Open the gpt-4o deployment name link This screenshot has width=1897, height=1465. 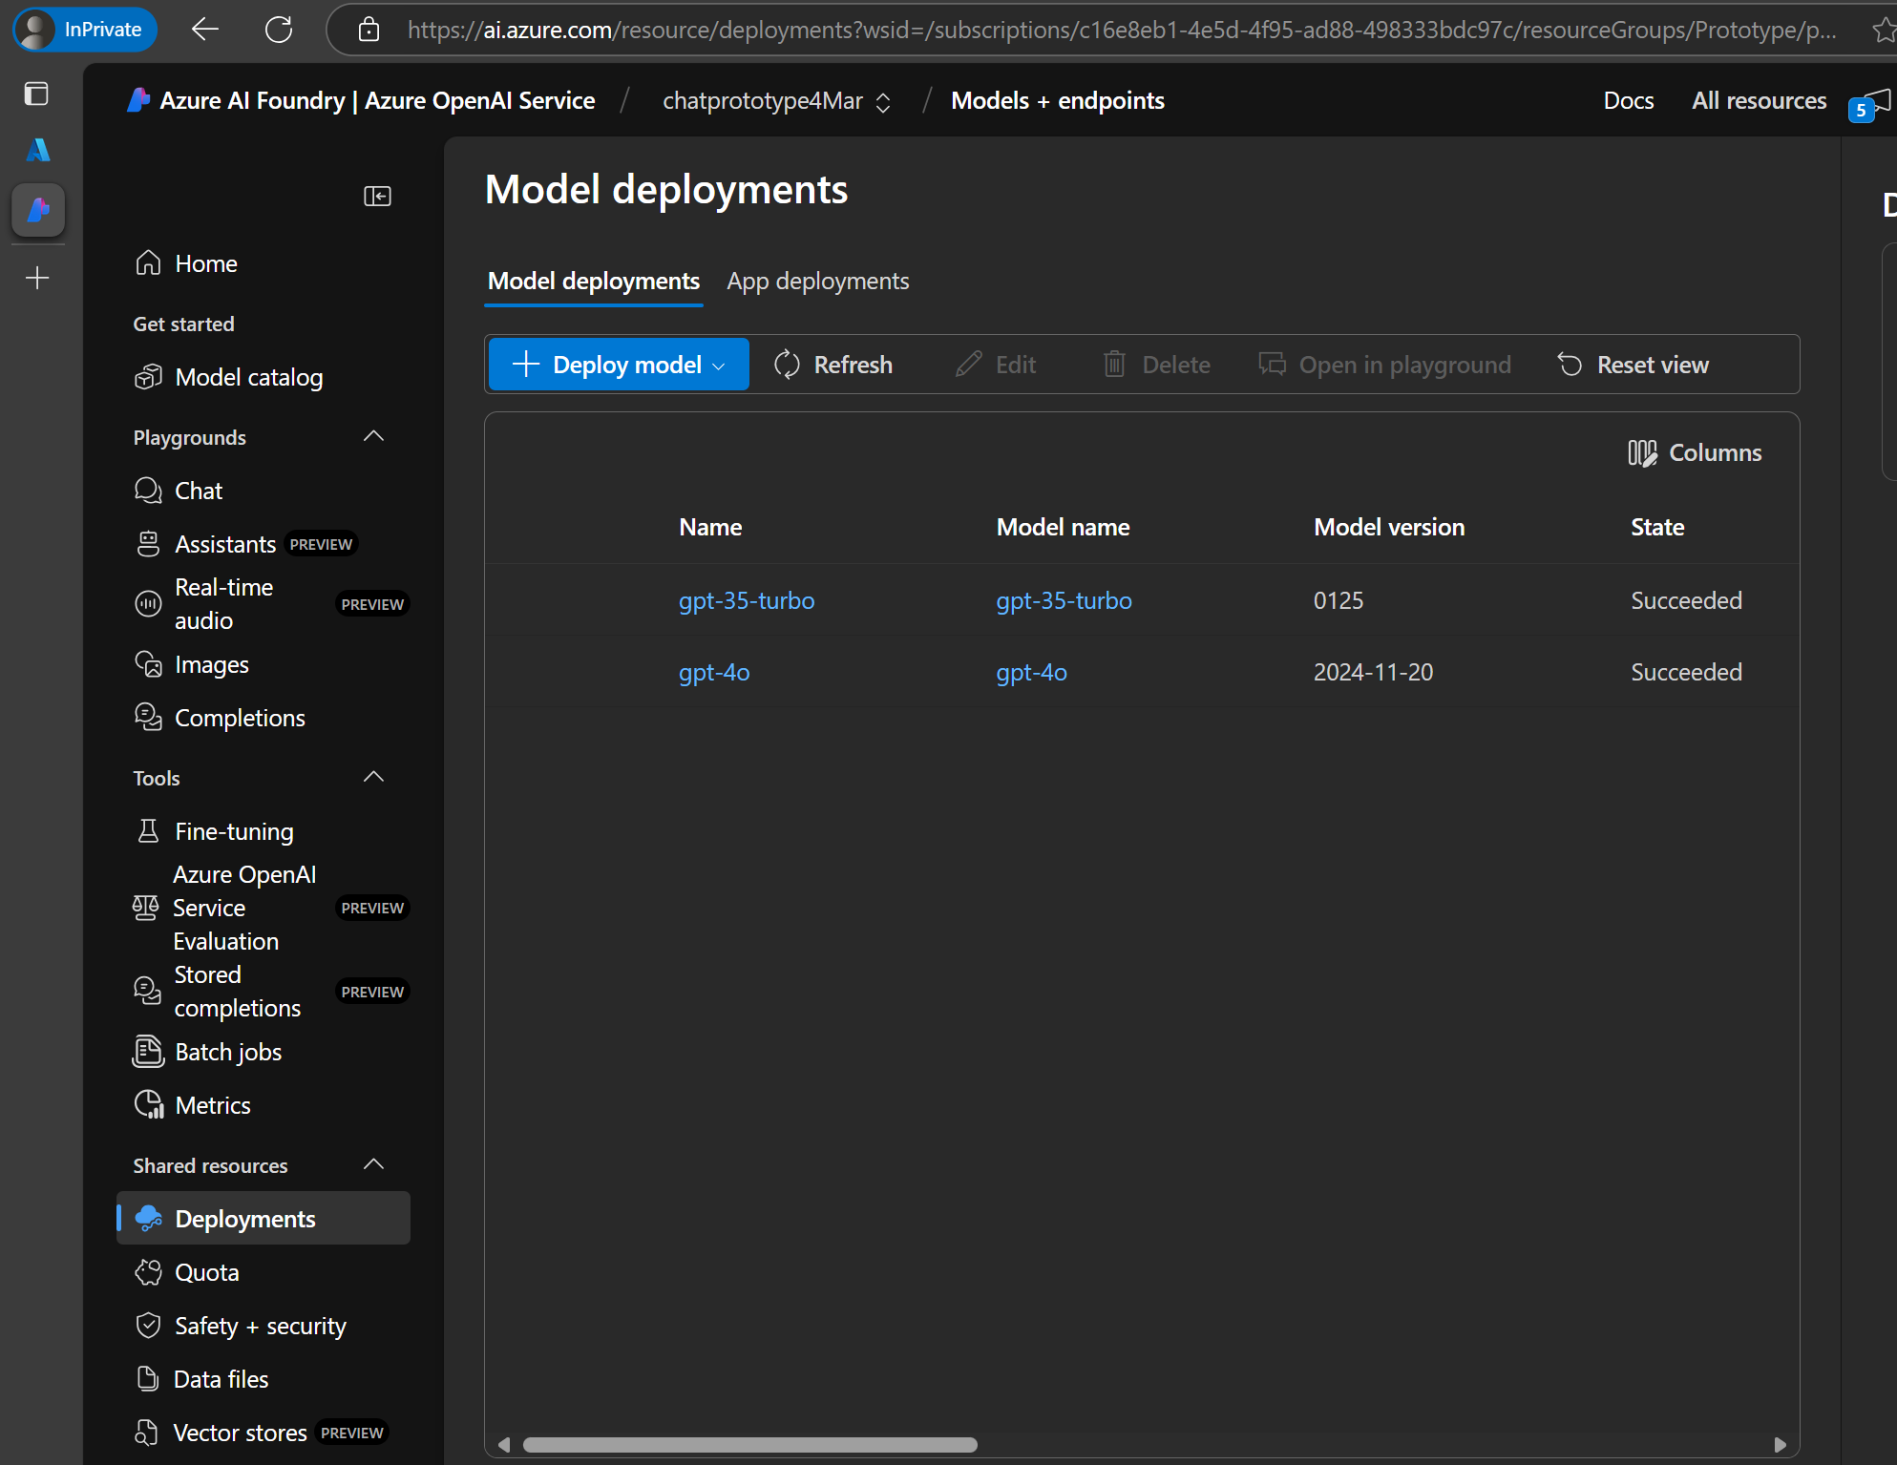point(714,672)
